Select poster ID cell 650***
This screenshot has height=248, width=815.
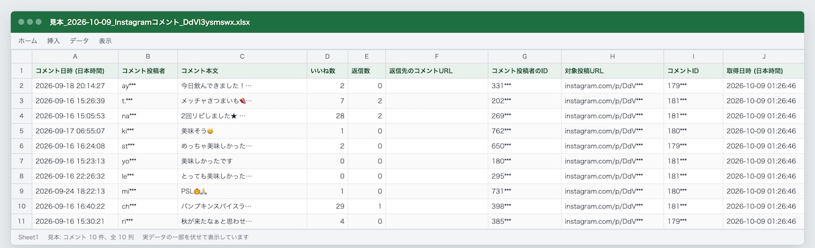click(x=524, y=146)
